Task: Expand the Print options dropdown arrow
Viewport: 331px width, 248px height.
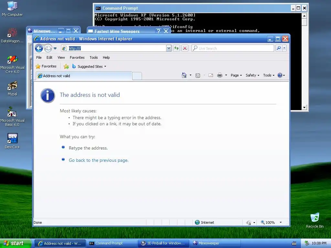Action: pos(226,75)
